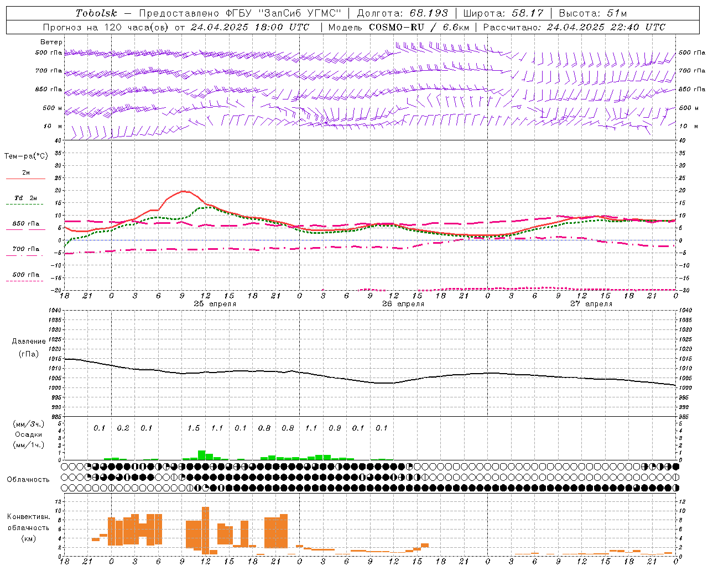Click the "1.5" three-hour precipitation value

click(x=194, y=428)
